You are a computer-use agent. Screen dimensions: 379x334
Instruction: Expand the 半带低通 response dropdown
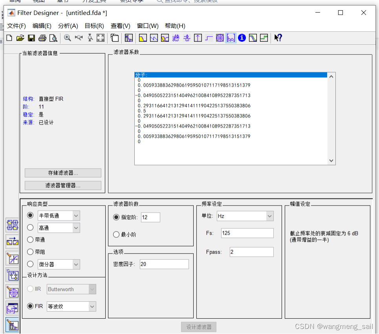[76, 216]
